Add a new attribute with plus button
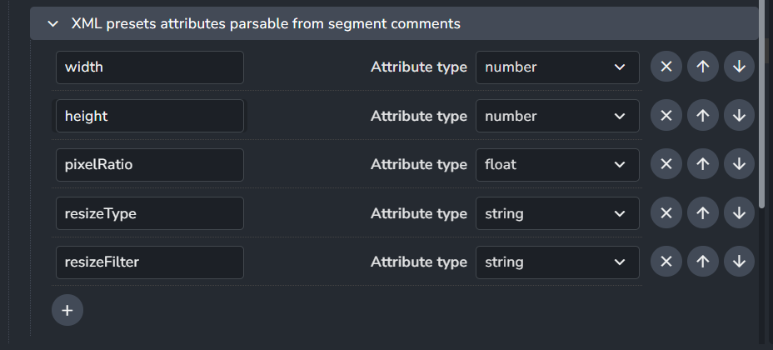 click(67, 310)
